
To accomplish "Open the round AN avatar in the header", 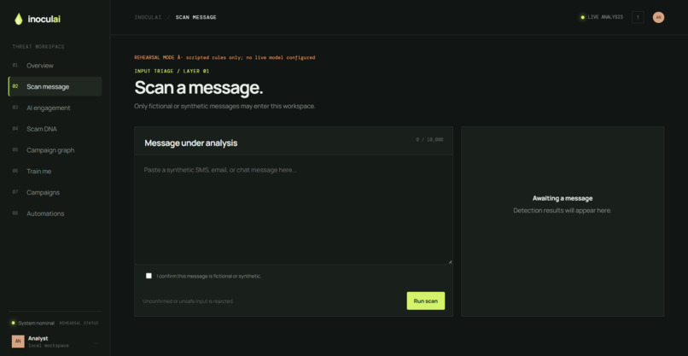I will [658, 18].
